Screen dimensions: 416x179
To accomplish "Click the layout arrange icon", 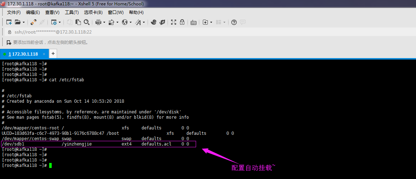I will (219, 22).
